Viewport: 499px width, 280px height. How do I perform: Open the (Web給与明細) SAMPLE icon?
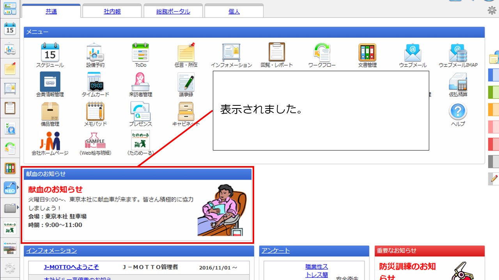click(95, 140)
